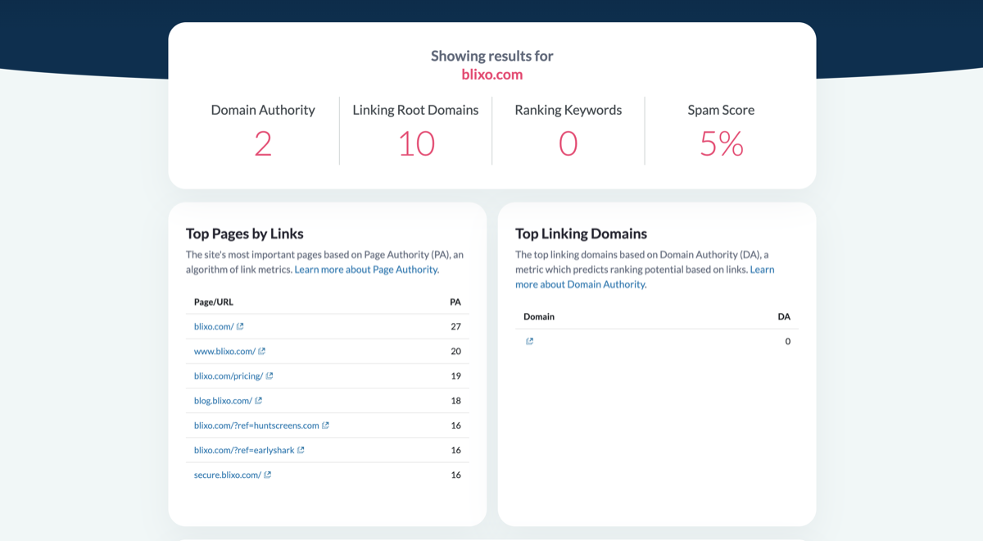Click the Domain column header

539,316
